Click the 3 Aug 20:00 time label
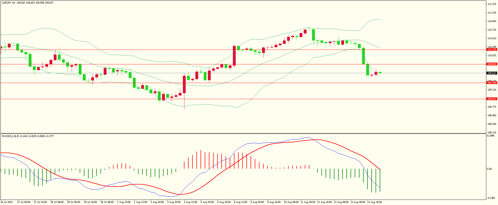The width and height of the screenshot is (498, 205). pos(174,202)
